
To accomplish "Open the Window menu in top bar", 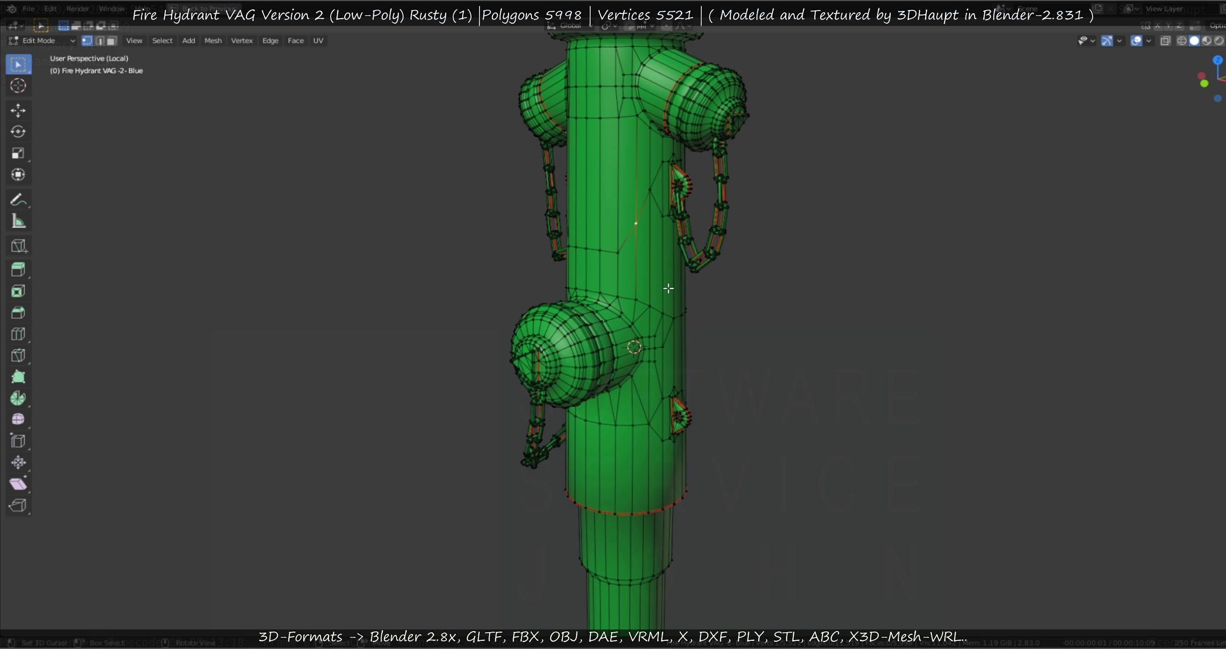I will [112, 9].
